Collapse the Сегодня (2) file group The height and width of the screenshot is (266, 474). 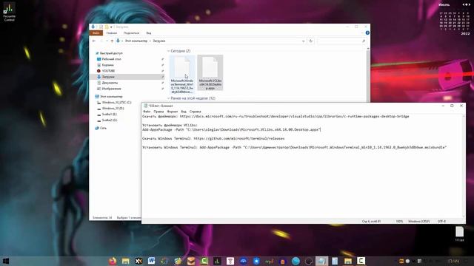pyautogui.click(x=169, y=51)
